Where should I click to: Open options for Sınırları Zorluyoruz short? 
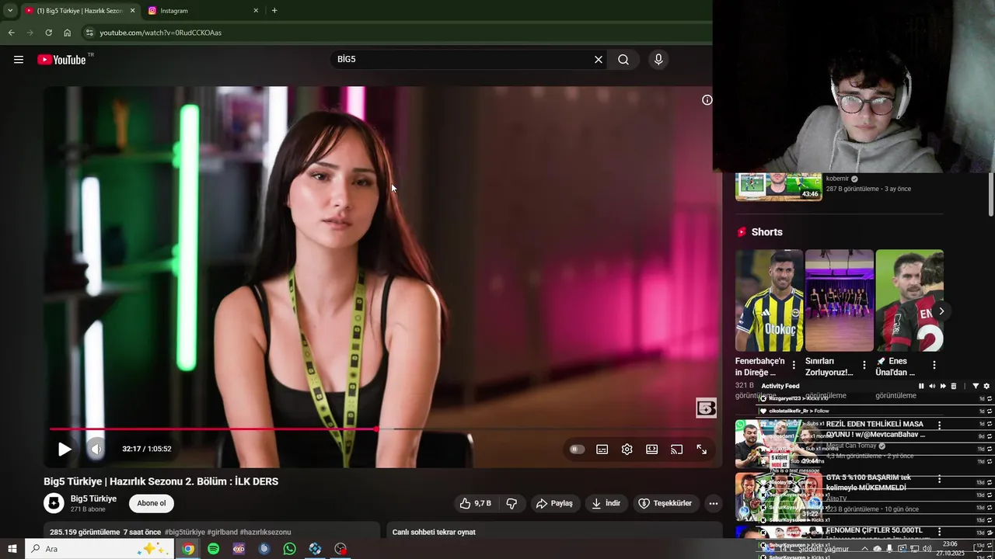pos(864,365)
